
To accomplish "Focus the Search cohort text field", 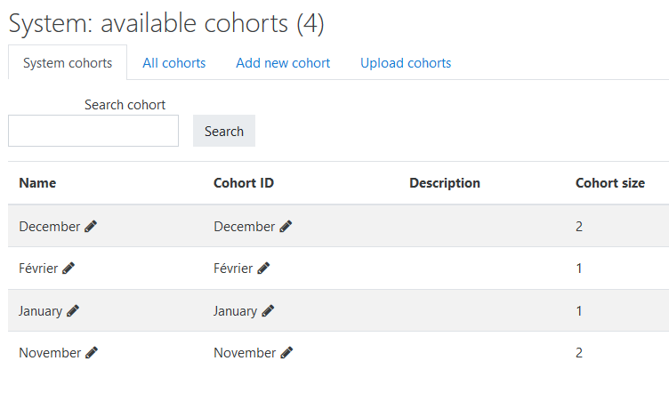I will [x=93, y=131].
